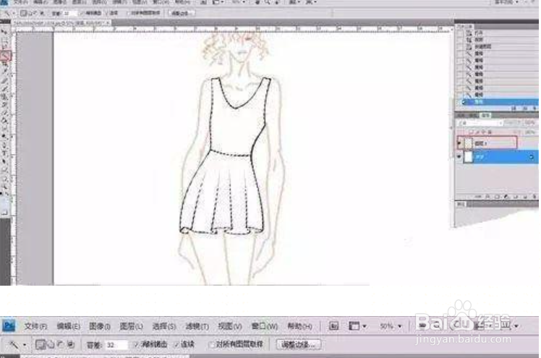
Task: Open 窗口(W) menu in enlarged menu bar
Action: [265, 326]
